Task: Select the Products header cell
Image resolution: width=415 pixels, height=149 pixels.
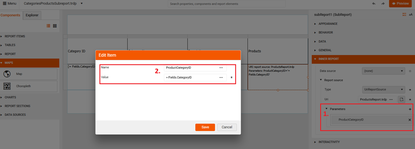Action: point(278,51)
